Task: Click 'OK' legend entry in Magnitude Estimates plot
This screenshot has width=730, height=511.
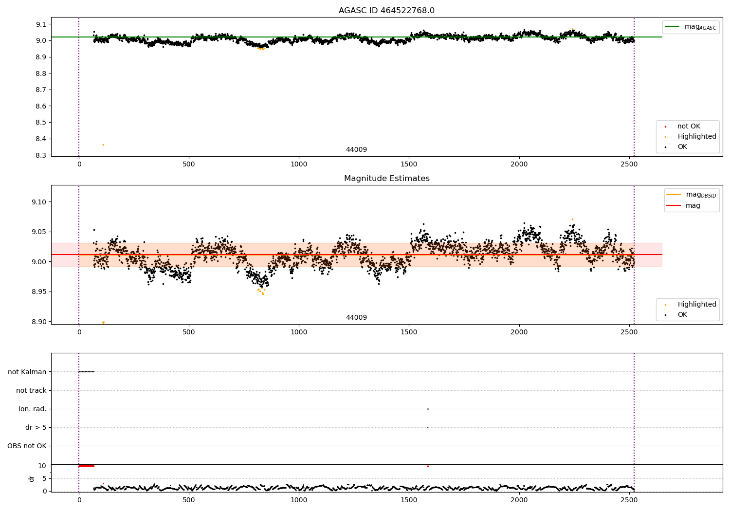Action: [x=682, y=315]
